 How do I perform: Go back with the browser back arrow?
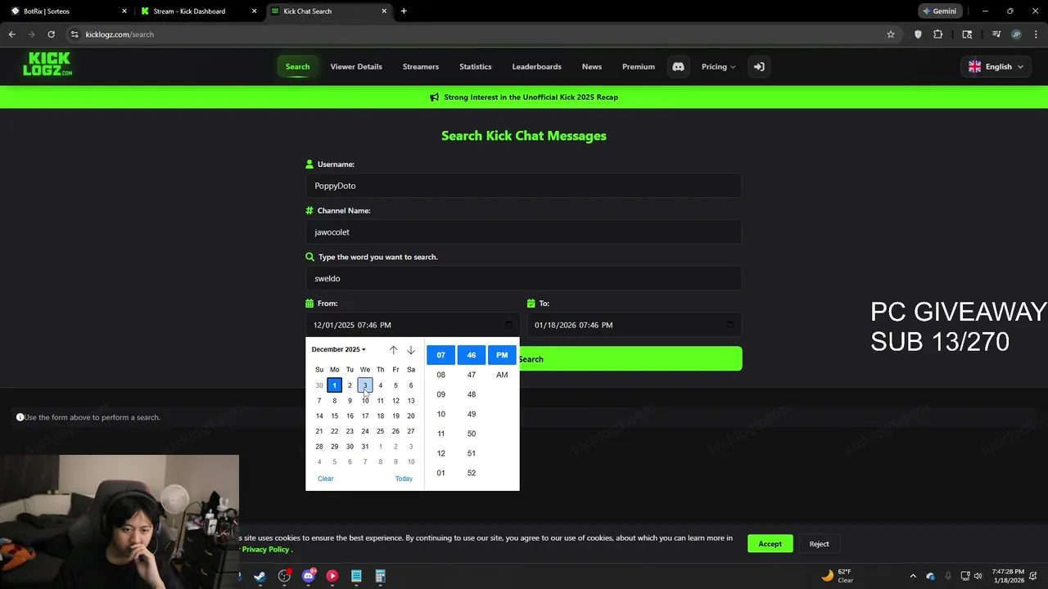point(11,34)
